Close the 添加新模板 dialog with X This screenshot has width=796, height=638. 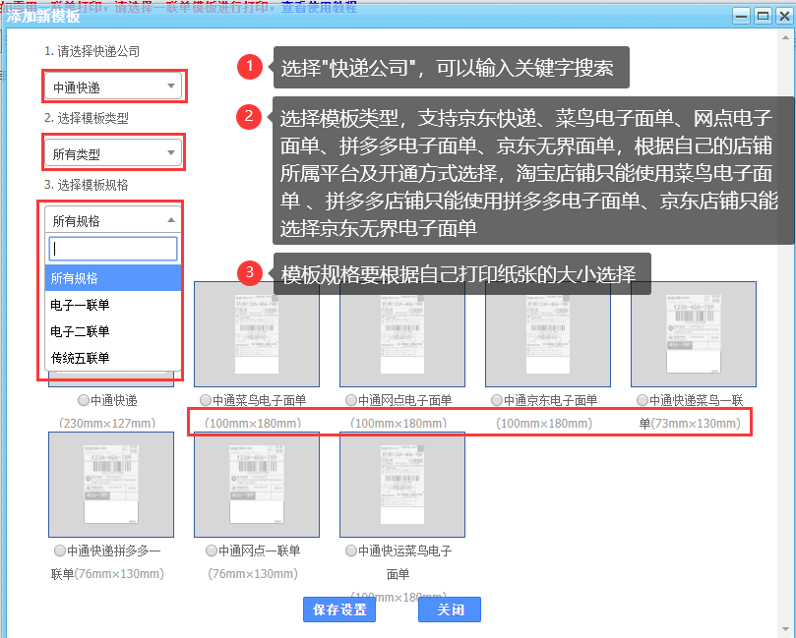click(x=784, y=17)
